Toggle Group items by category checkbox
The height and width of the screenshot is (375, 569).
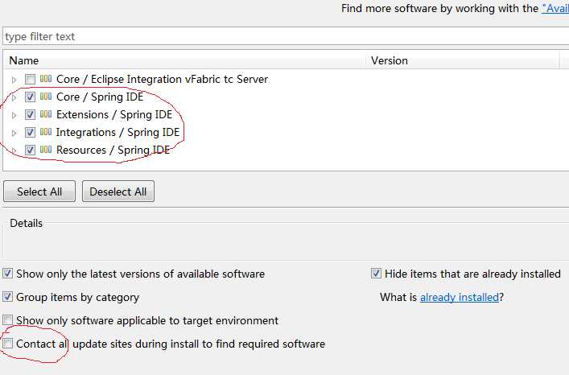(x=7, y=297)
